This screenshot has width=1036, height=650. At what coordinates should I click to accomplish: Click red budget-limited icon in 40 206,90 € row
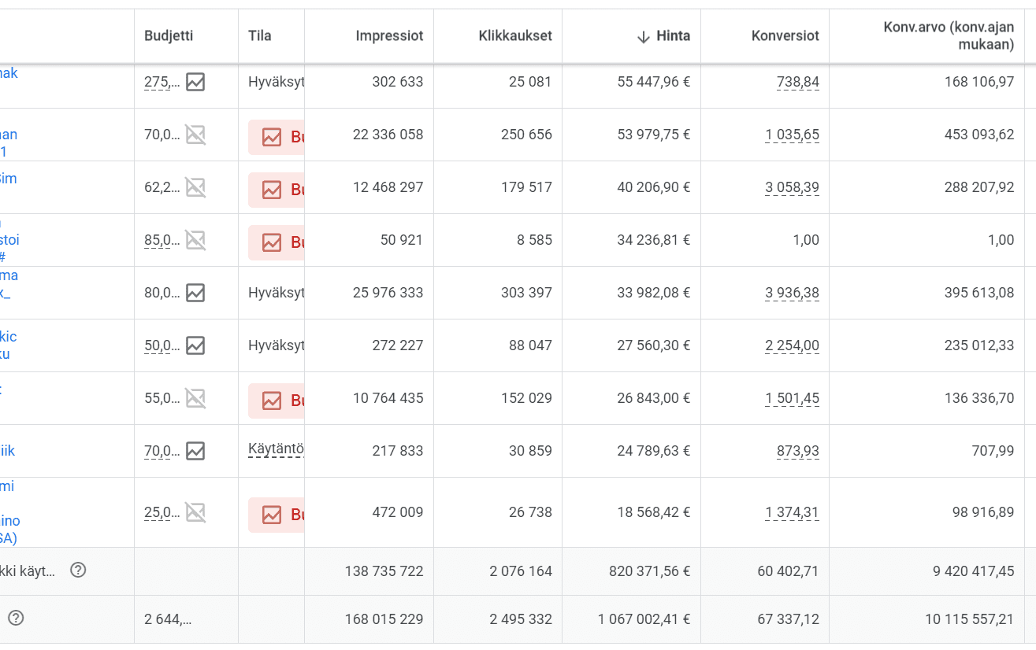[x=272, y=190]
